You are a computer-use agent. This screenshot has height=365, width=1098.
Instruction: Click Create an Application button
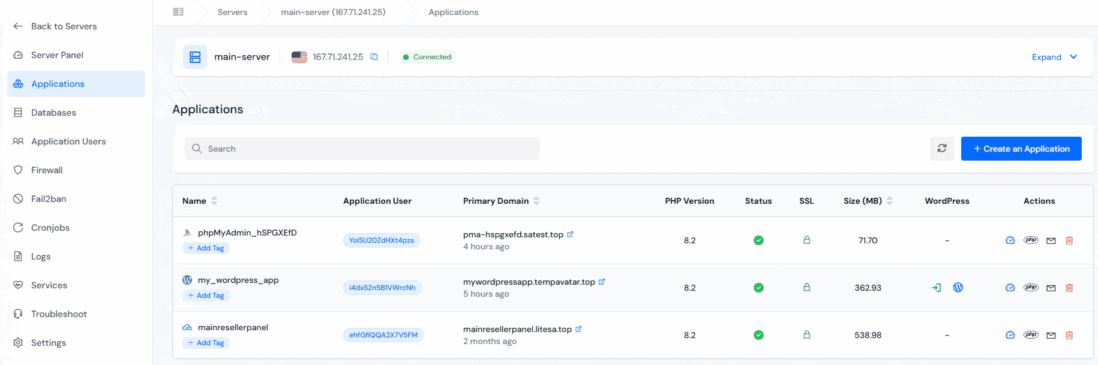click(1021, 149)
